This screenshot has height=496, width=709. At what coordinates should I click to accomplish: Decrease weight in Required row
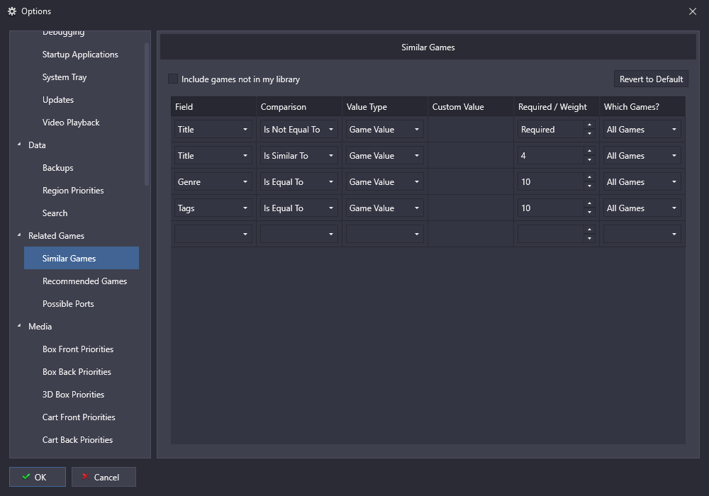pos(589,134)
